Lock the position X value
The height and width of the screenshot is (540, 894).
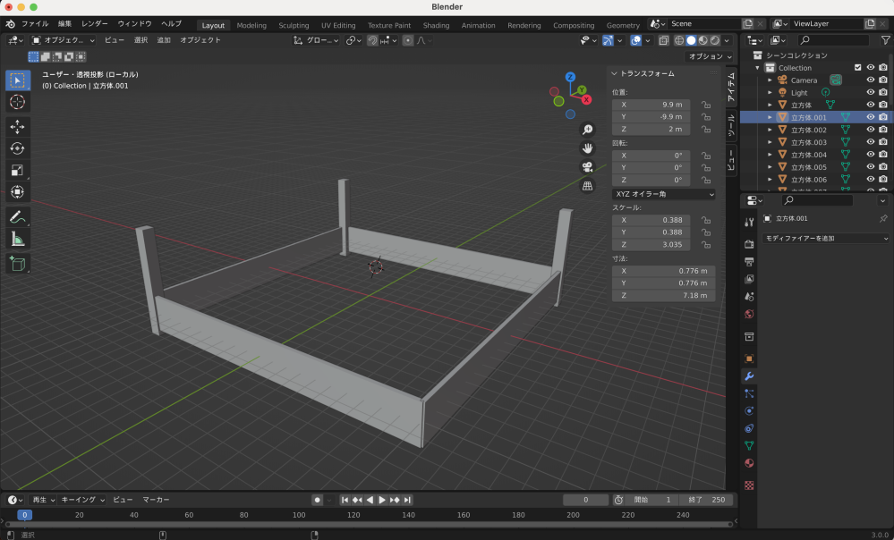[x=706, y=105]
